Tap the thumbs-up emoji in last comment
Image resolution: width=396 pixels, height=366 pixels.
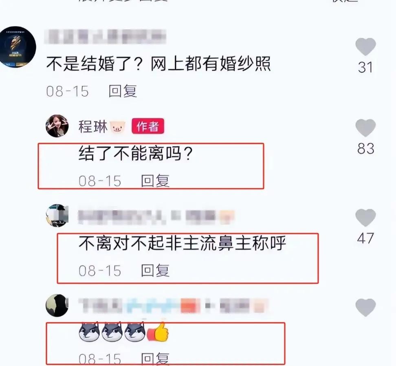158,332
